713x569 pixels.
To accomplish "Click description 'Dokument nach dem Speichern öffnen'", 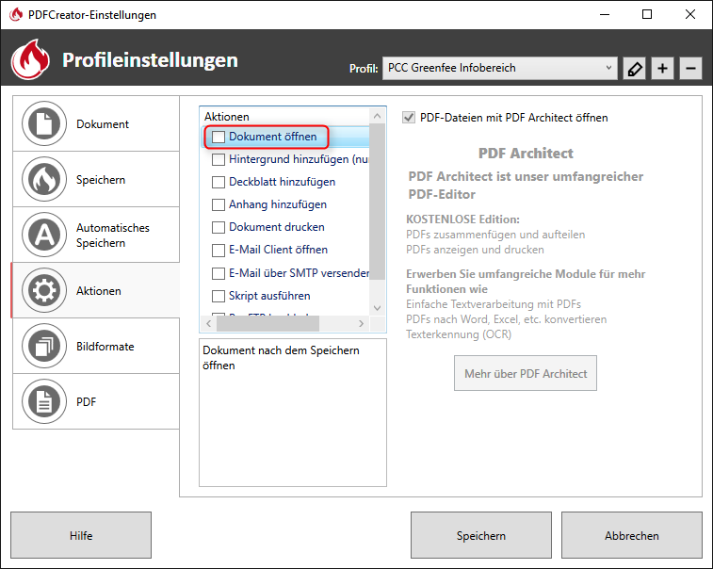I will click(x=281, y=357).
